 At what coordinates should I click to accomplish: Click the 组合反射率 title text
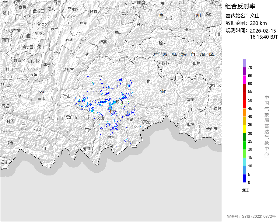point(240,6)
